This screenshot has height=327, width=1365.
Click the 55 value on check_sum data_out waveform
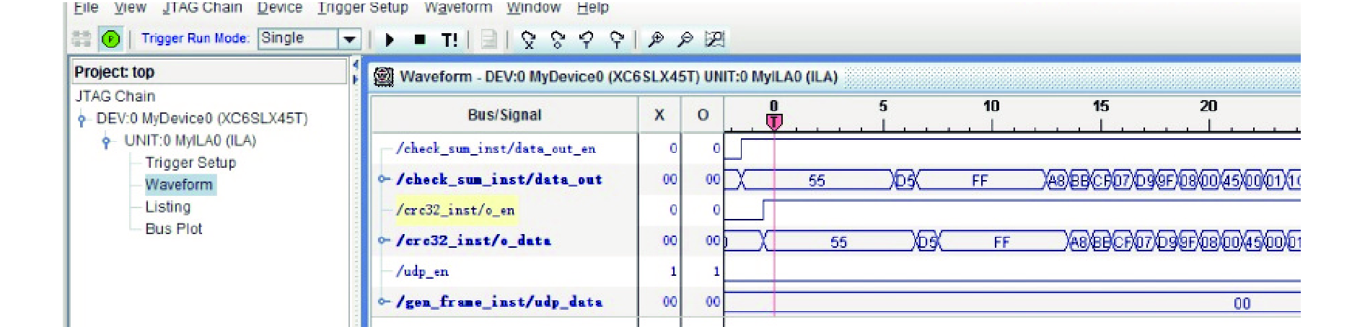817,180
